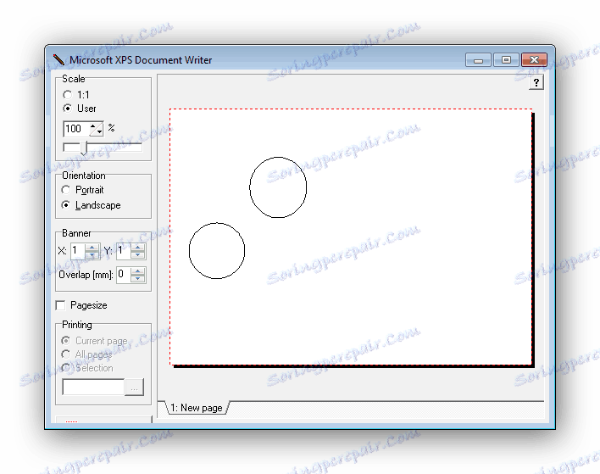Select the User scale radio button
This screenshot has height=474, width=600.
click(x=67, y=109)
